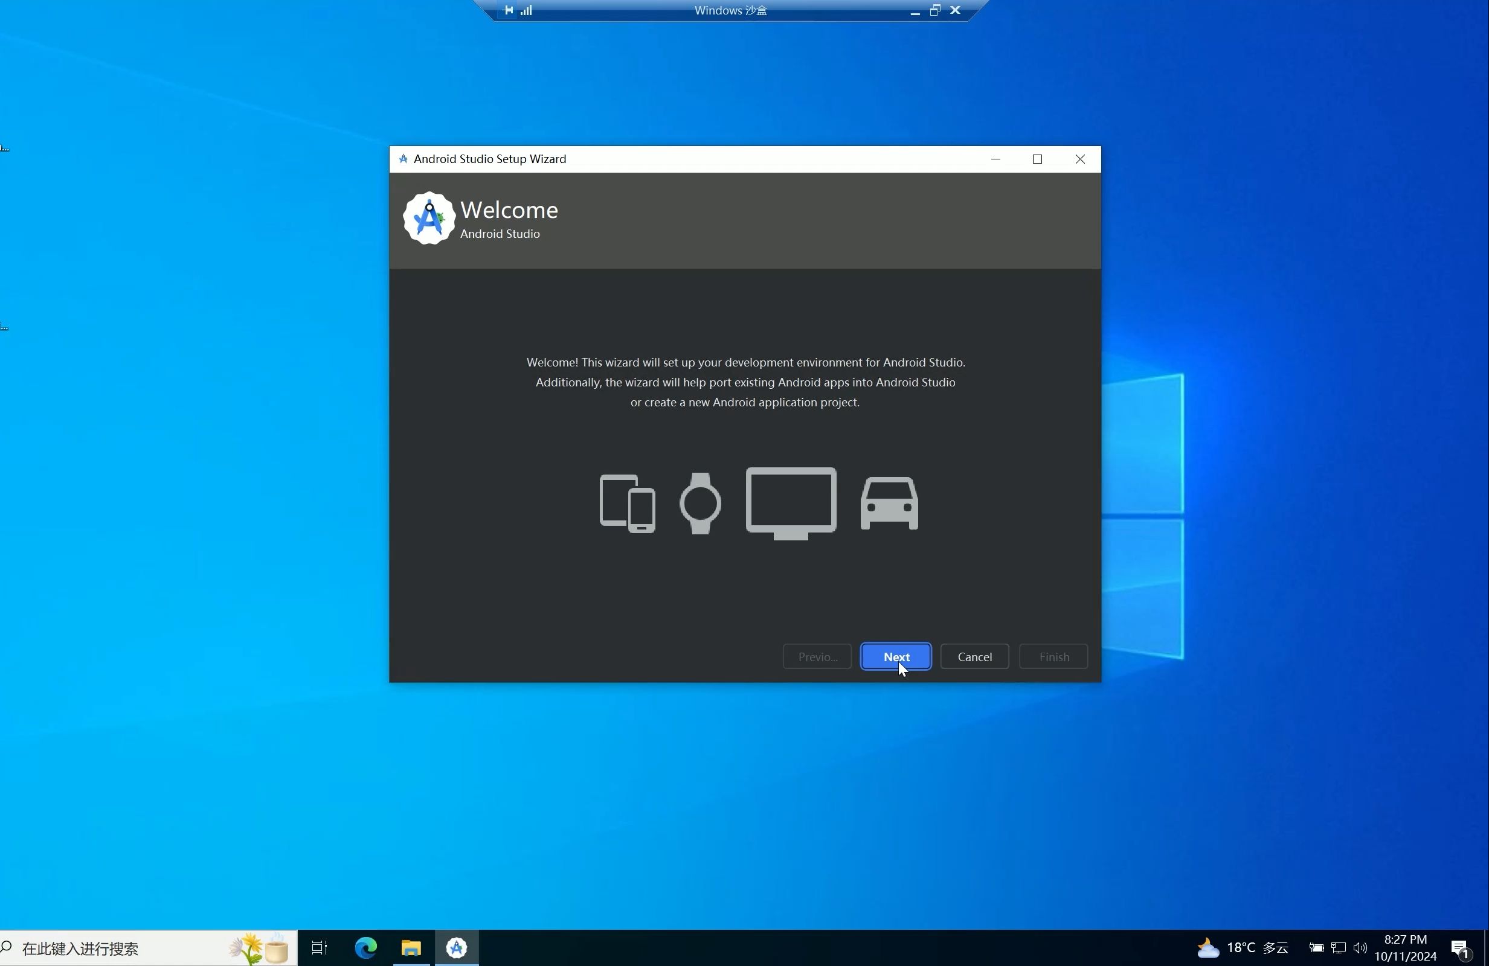Open the notification center icon
Image resolution: width=1489 pixels, height=966 pixels.
1460,949
